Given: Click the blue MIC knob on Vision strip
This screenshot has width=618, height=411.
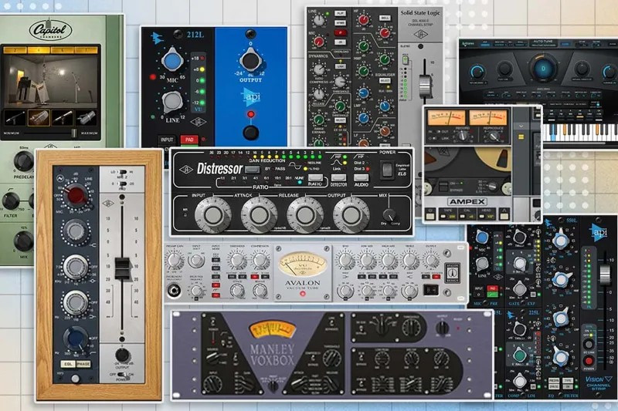Looking at the screenshot, I should 481,238.
